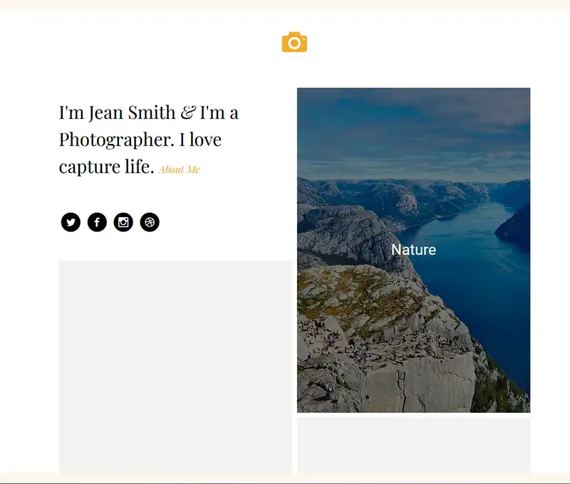The height and width of the screenshot is (484, 570).
Task: Click the name Jean Smith in the heading
Action: click(x=132, y=112)
